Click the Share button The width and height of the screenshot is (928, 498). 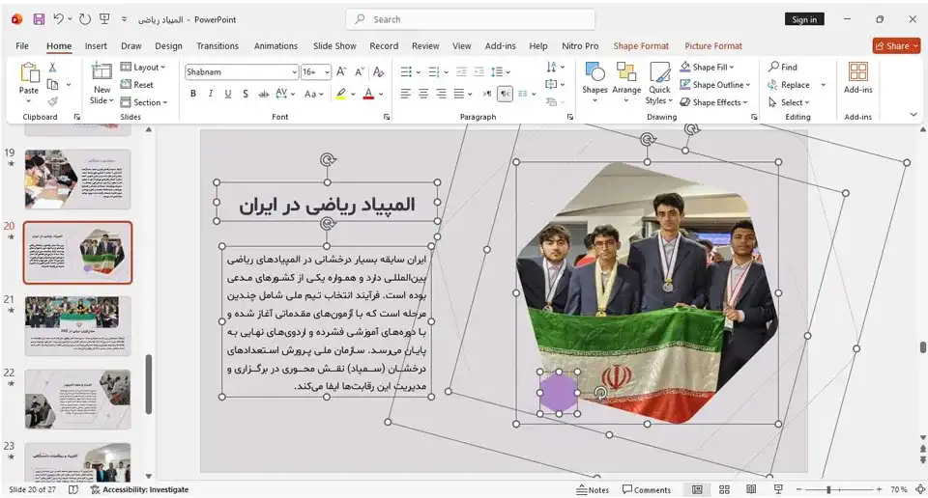pyautogui.click(x=896, y=46)
